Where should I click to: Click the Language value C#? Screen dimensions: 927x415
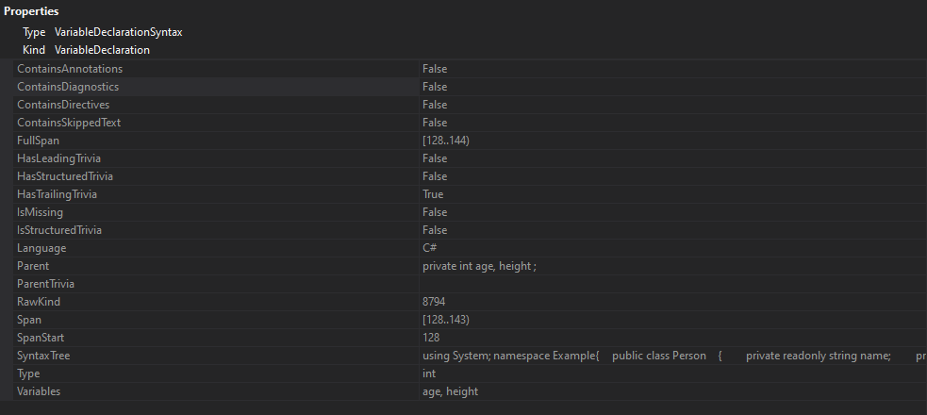(x=429, y=248)
